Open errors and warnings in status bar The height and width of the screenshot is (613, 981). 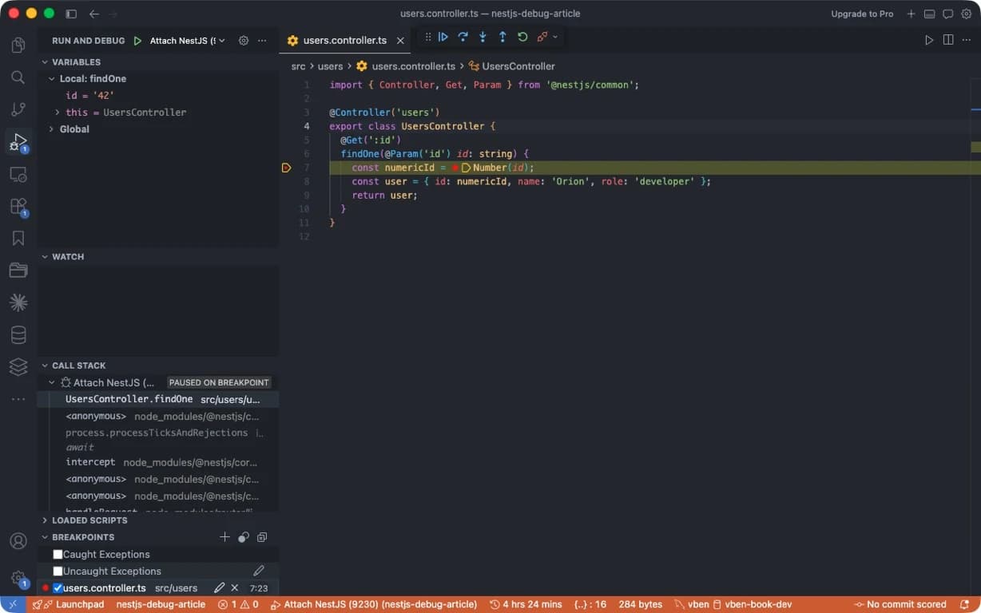[x=238, y=604]
